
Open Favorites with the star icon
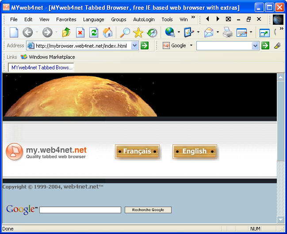tap(138, 33)
